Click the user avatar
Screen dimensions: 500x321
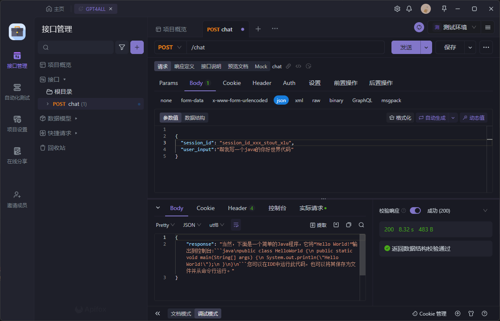tap(426, 9)
